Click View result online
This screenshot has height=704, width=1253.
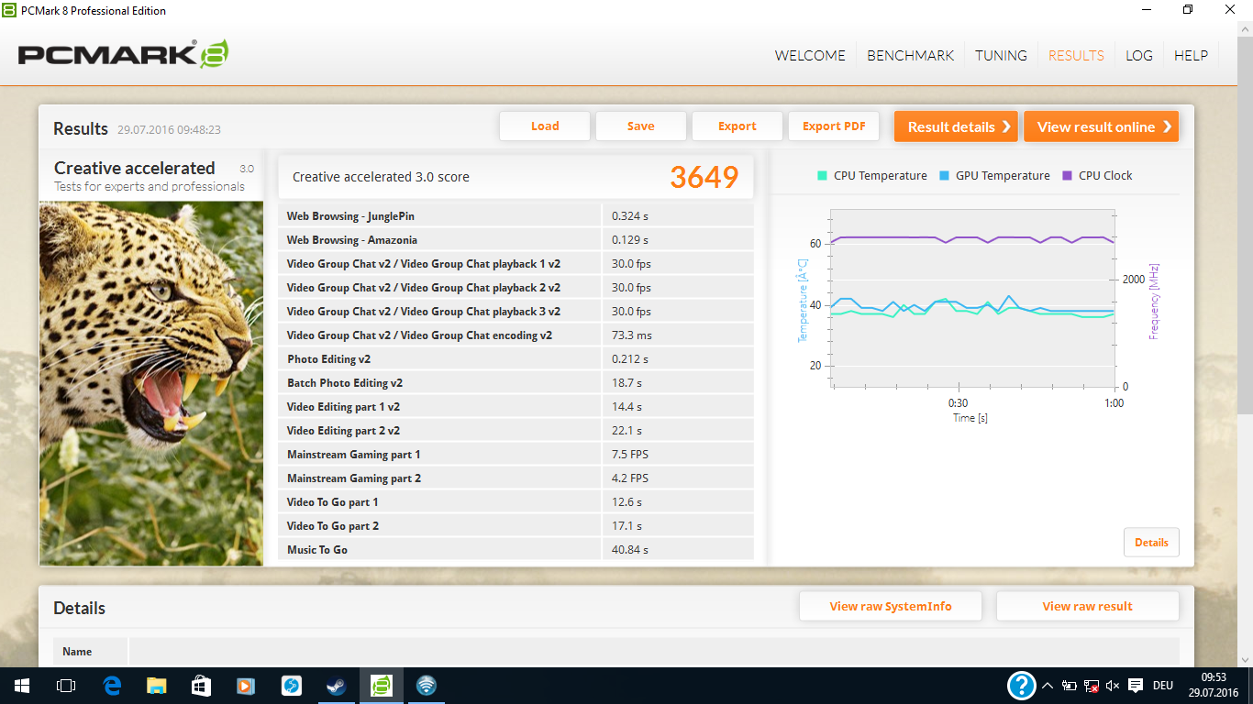click(1101, 126)
